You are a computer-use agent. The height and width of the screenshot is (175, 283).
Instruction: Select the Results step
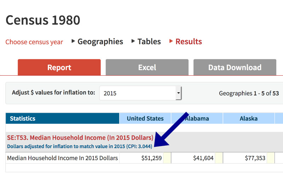tap(189, 42)
